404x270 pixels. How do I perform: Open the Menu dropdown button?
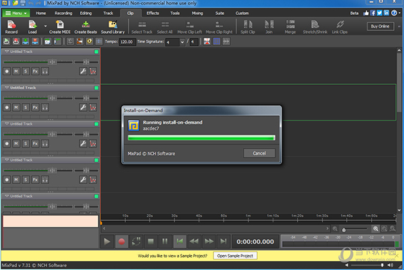coord(16,13)
